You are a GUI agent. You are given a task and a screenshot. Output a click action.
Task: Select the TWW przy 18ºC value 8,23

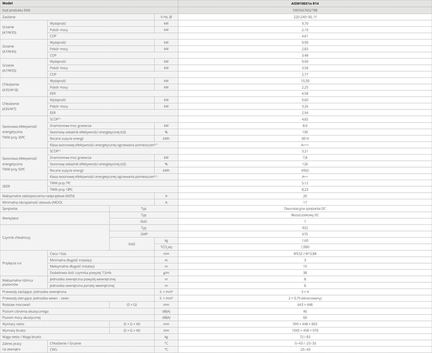(305, 189)
